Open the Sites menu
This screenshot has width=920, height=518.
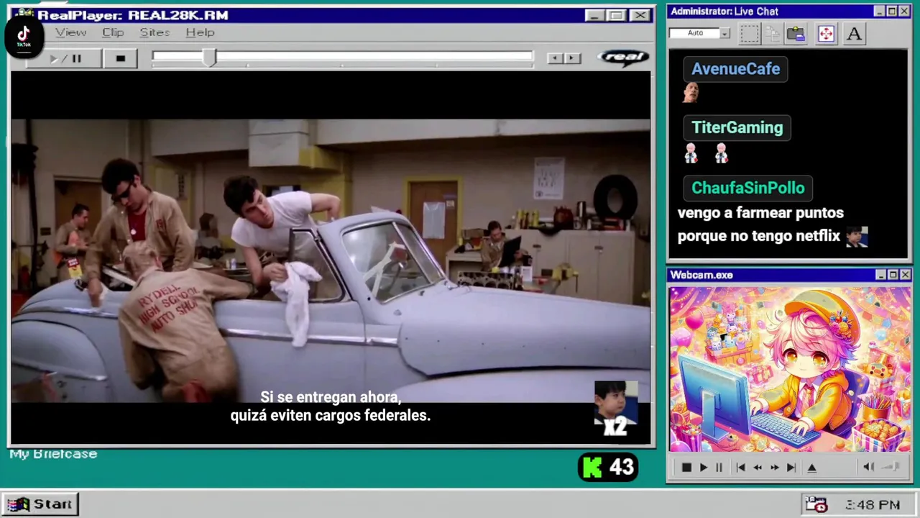(x=155, y=32)
